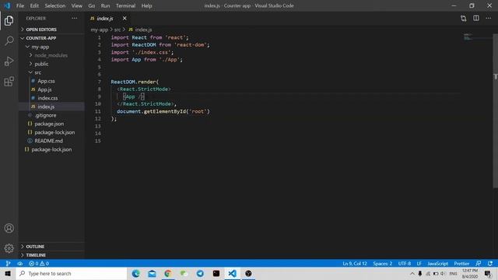The height and width of the screenshot is (280, 498).
Task: Open the Selection menu
Action: pyautogui.click(x=55, y=5)
